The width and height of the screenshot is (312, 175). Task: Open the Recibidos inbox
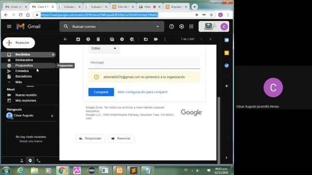pyautogui.click(x=28, y=54)
